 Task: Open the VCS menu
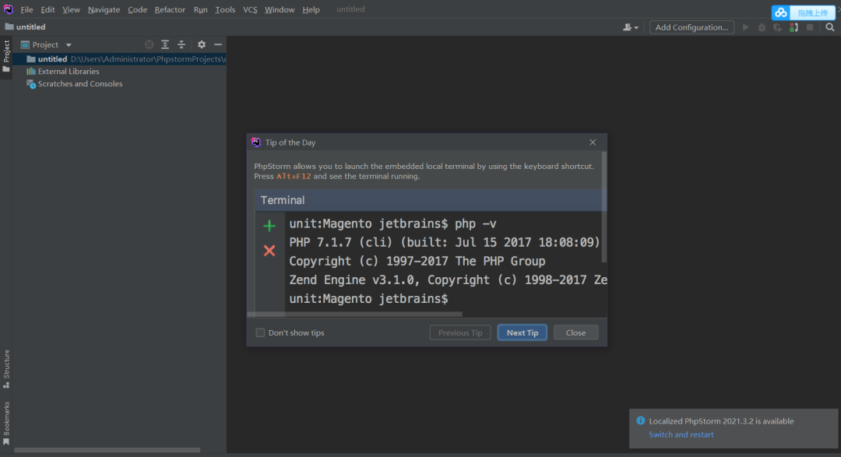(250, 9)
